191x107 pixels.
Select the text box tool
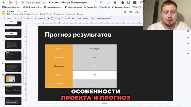click(52, 18)
